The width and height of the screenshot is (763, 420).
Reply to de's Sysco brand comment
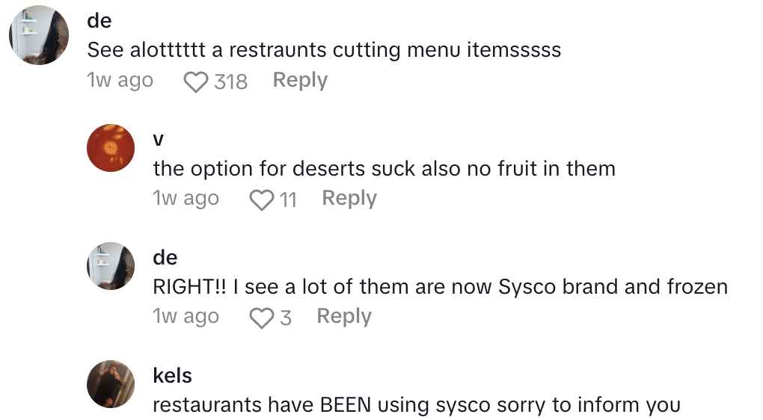tap(344, 317)
